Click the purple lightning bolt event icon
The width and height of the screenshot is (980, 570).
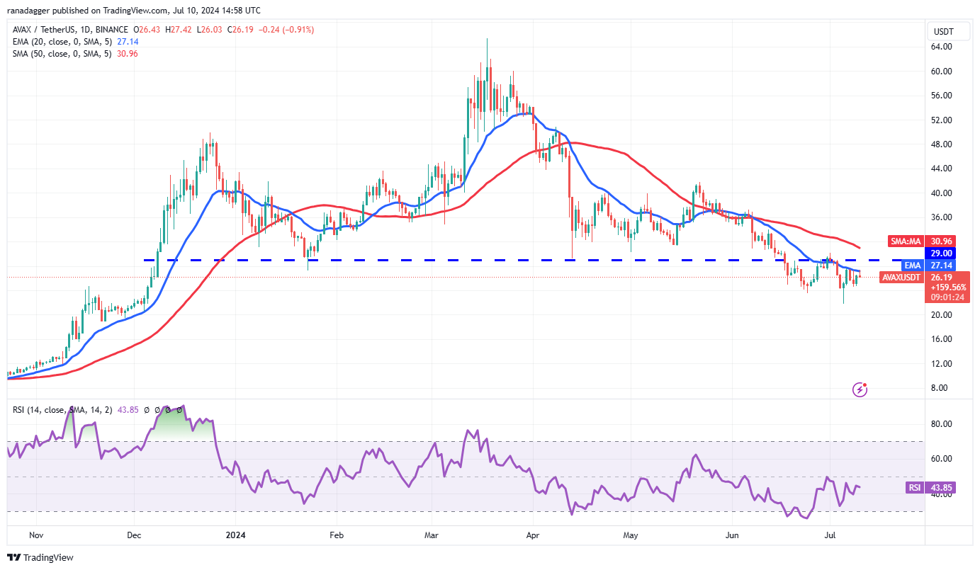pos(860,389)
